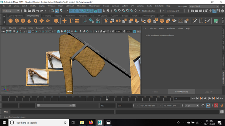The image size is (225, 126).
Task: Click the viewport gamma 1.00 field
Action: [x=129, y=31]
